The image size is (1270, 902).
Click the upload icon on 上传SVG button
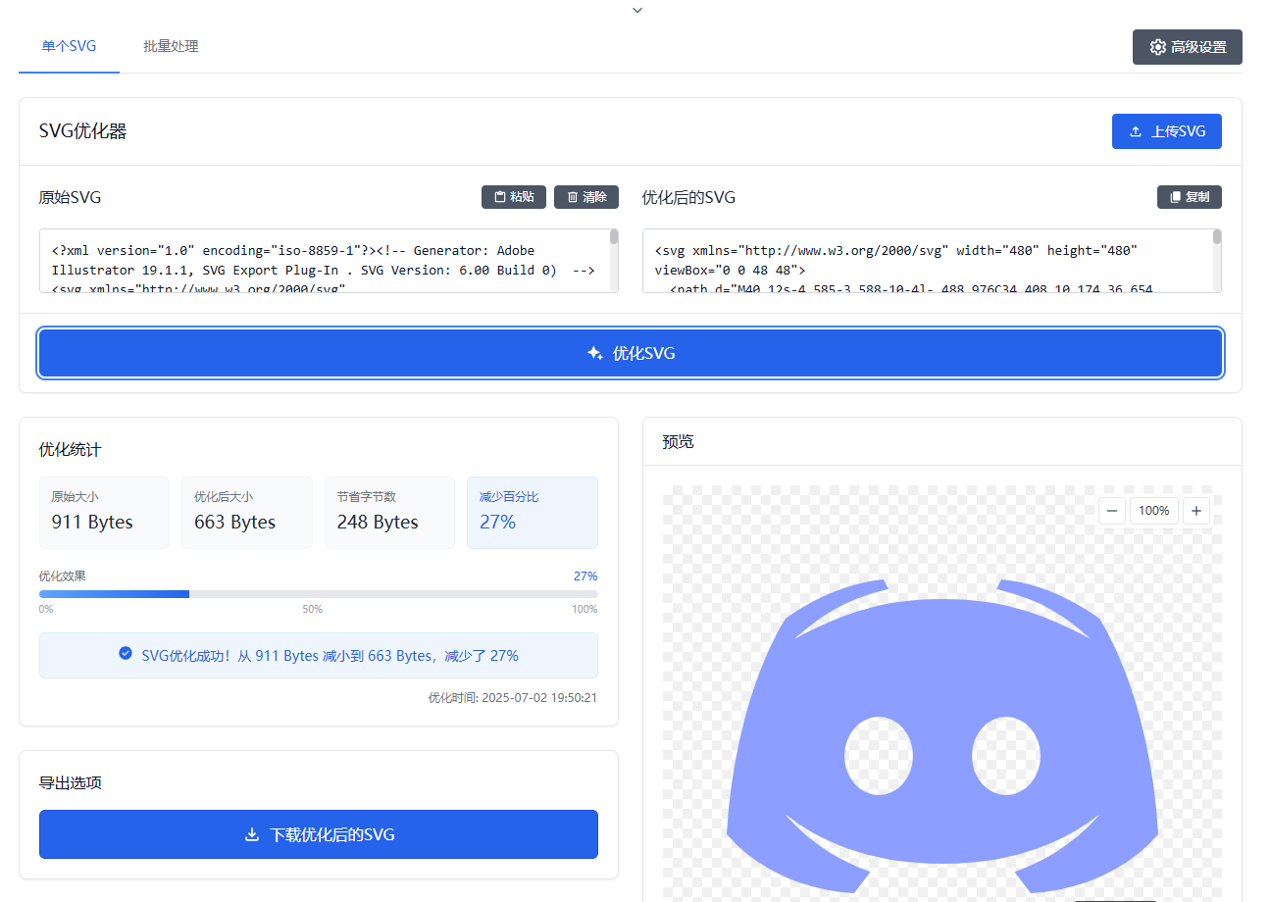coord(1137,130)
